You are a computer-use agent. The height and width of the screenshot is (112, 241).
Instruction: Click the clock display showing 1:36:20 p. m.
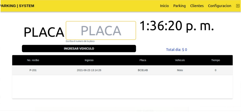pos(177,26)
